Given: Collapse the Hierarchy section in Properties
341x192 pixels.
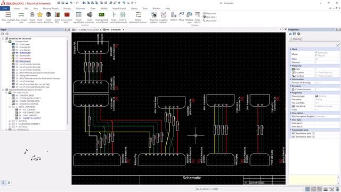Looking at the screenshot, I should 290,66.
